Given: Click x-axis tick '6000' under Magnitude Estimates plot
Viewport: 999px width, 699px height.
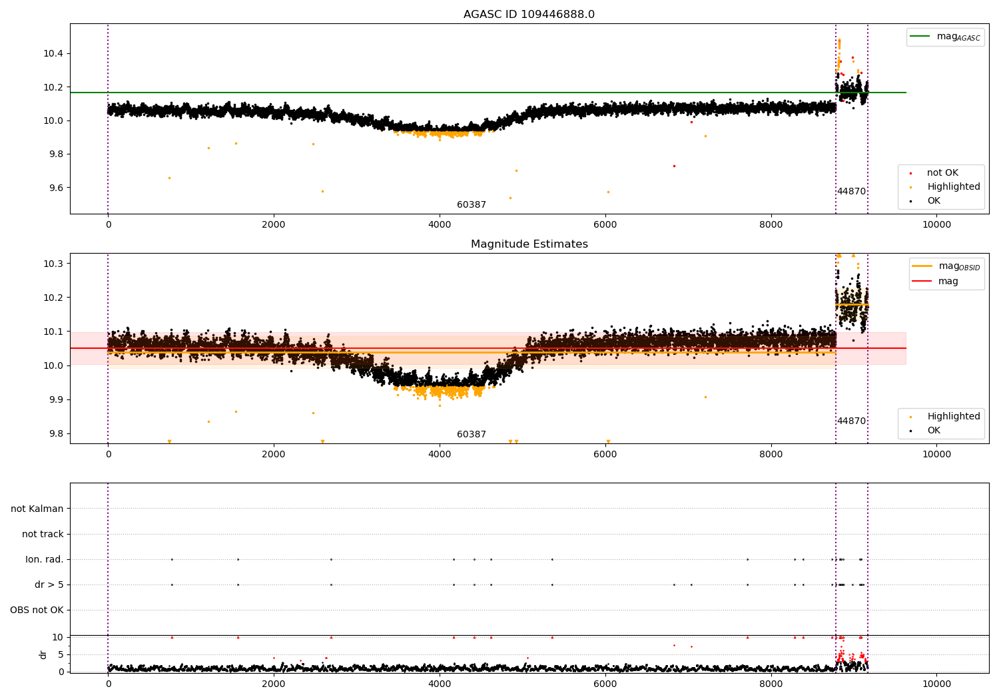Looking at the screenshot, I should pos(605,454).
